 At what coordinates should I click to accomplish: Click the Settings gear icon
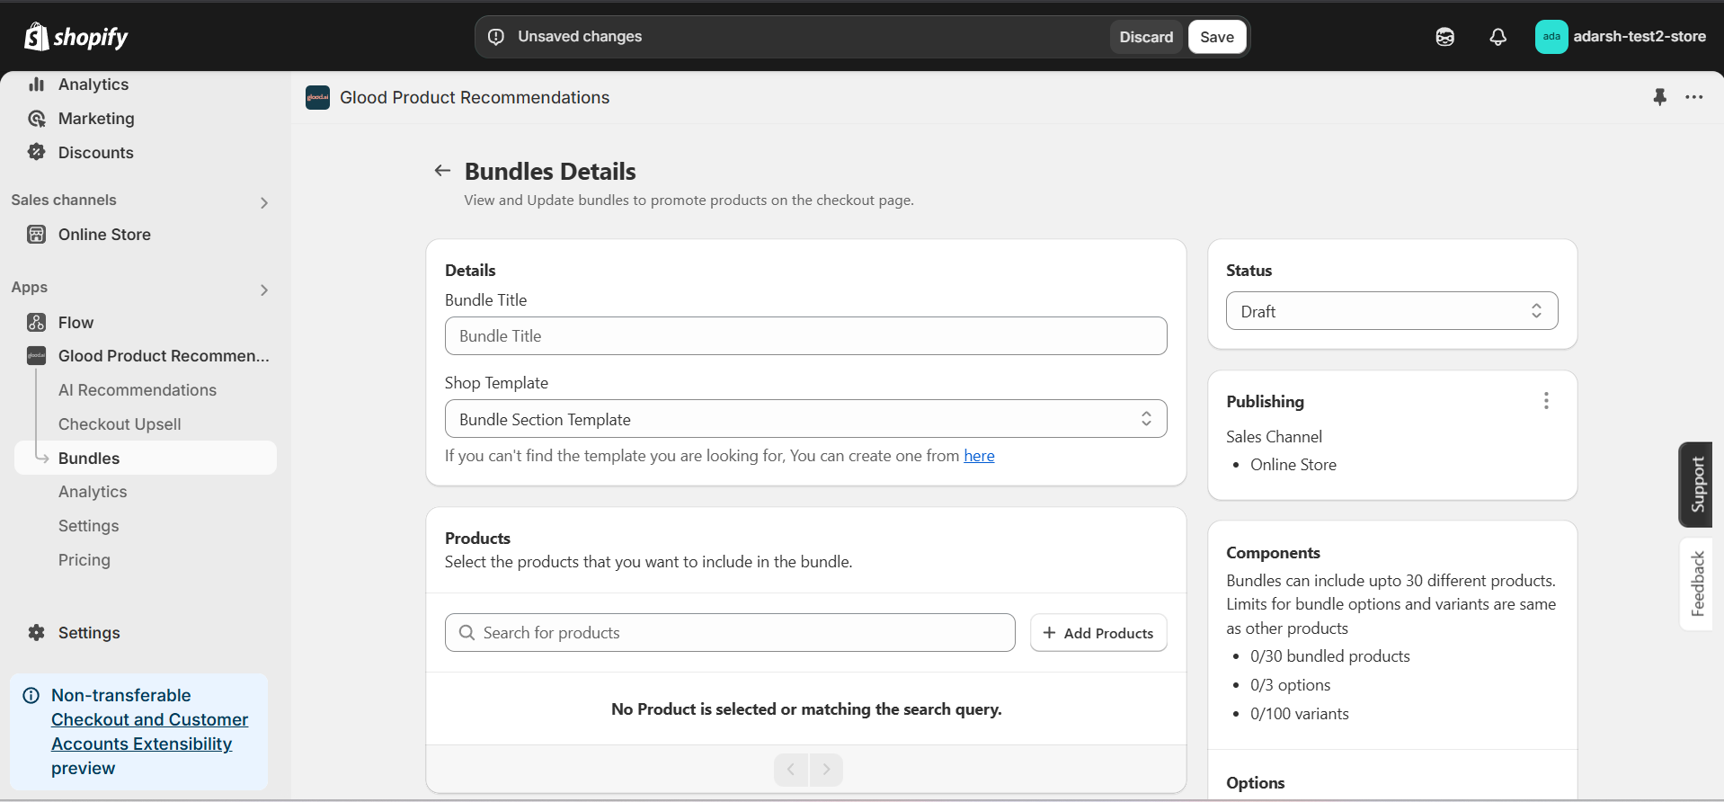point(36,633)
